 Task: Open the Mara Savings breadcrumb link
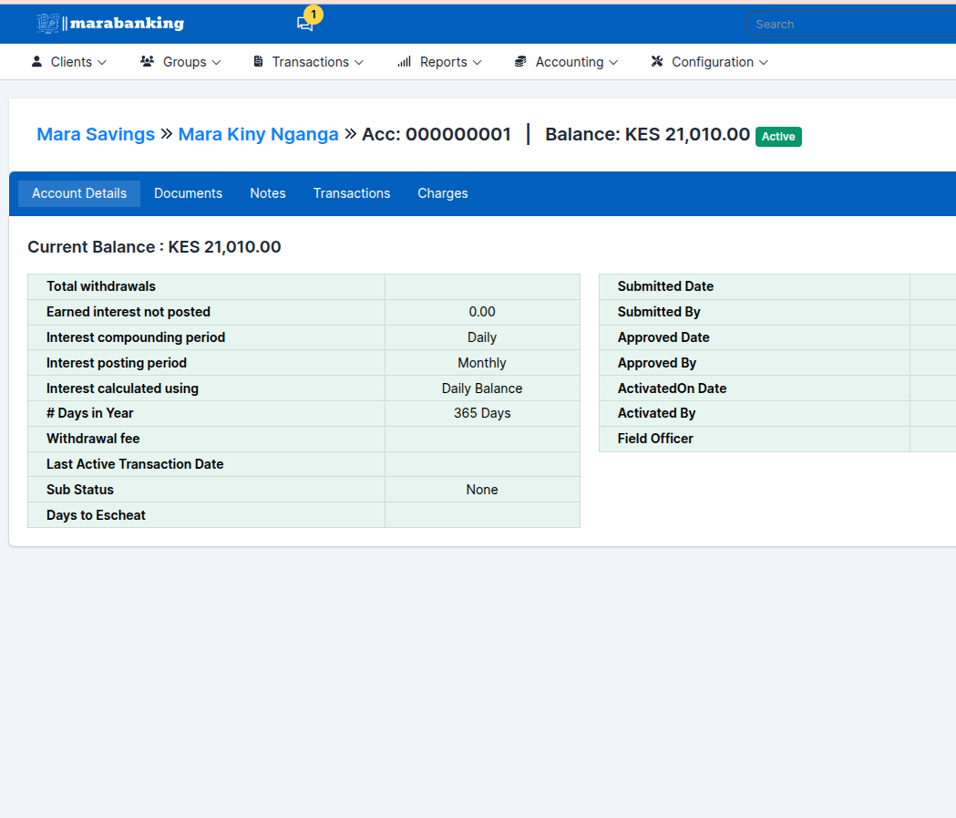(95, 134)
